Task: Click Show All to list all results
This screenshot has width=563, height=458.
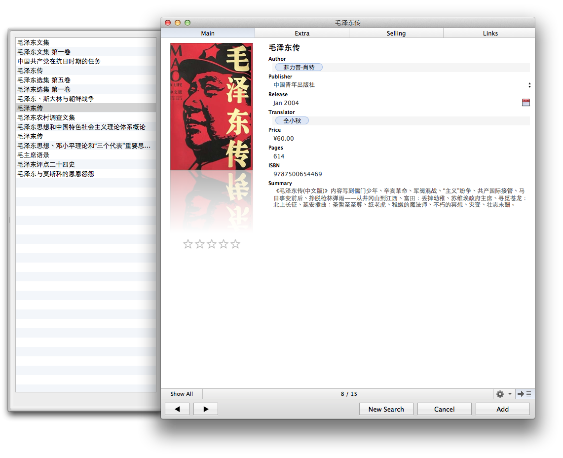Action: click(x=181, y=394)
